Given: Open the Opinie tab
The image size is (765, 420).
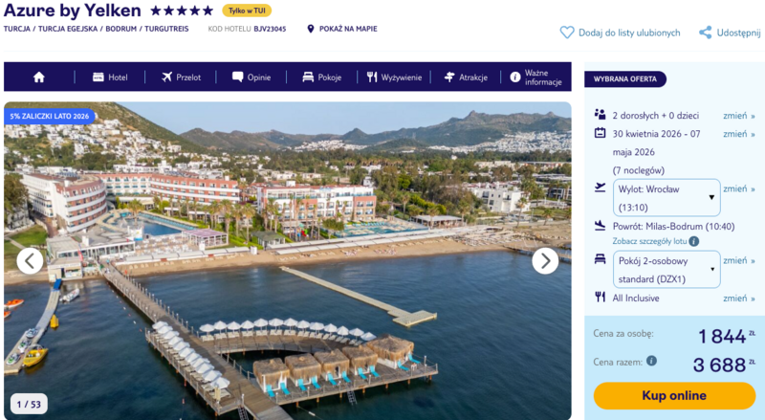Looking at the screenshot, I should (x=251, y=77).
